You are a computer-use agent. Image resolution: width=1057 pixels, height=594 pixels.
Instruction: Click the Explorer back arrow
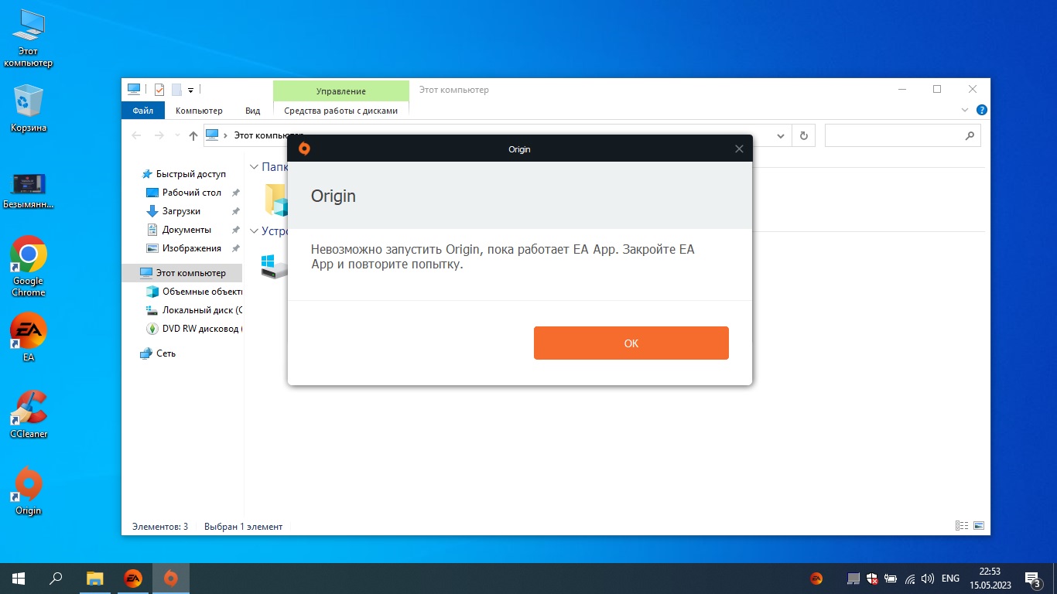(x=137, y=135)
